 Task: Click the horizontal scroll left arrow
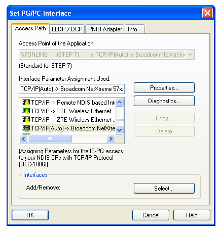[x=24, y=139]
